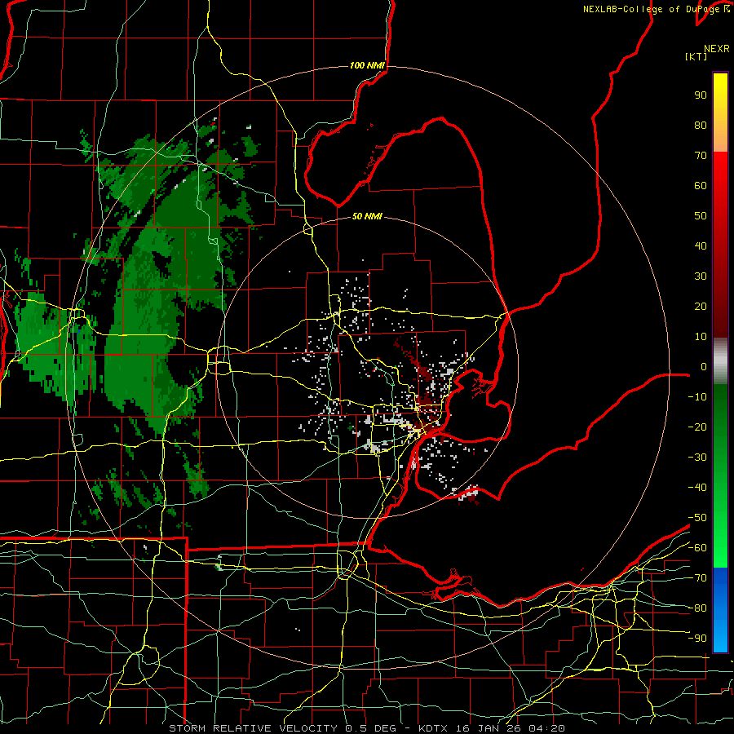
Task: Click the 16 JAN 26 date in the footer
Action: 489,728
